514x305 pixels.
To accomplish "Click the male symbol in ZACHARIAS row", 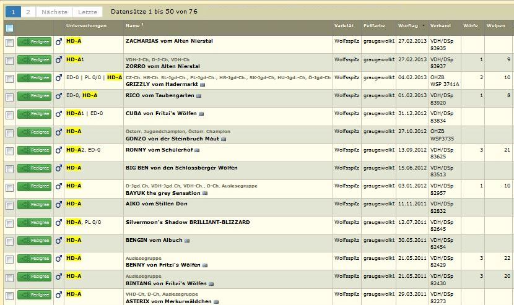I will click(59, 42).
